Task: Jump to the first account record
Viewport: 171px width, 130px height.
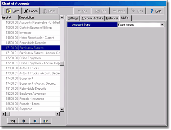Action: tap(13, 121)
